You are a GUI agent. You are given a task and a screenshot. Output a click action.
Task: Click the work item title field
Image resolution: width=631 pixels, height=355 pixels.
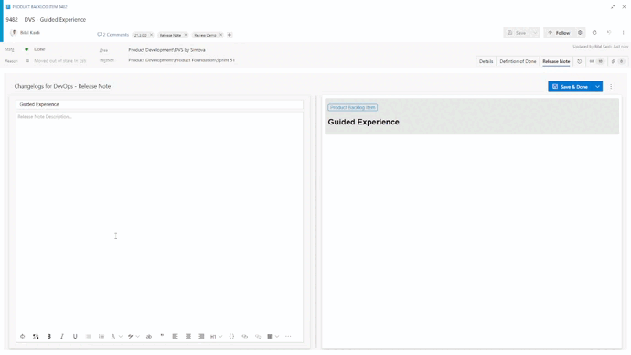click(55, 20)
